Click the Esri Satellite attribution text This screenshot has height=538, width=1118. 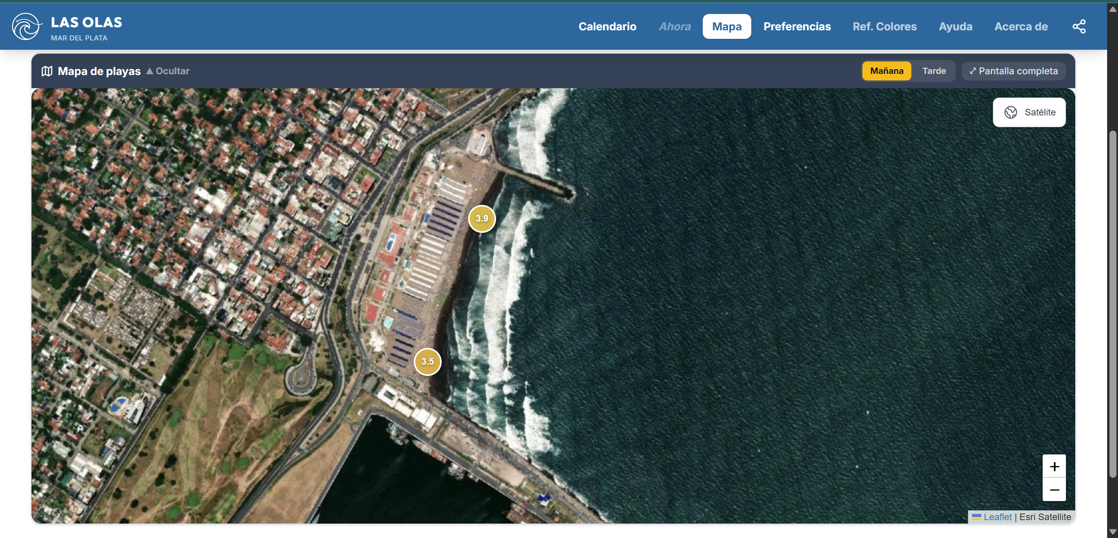point(1045,517)
